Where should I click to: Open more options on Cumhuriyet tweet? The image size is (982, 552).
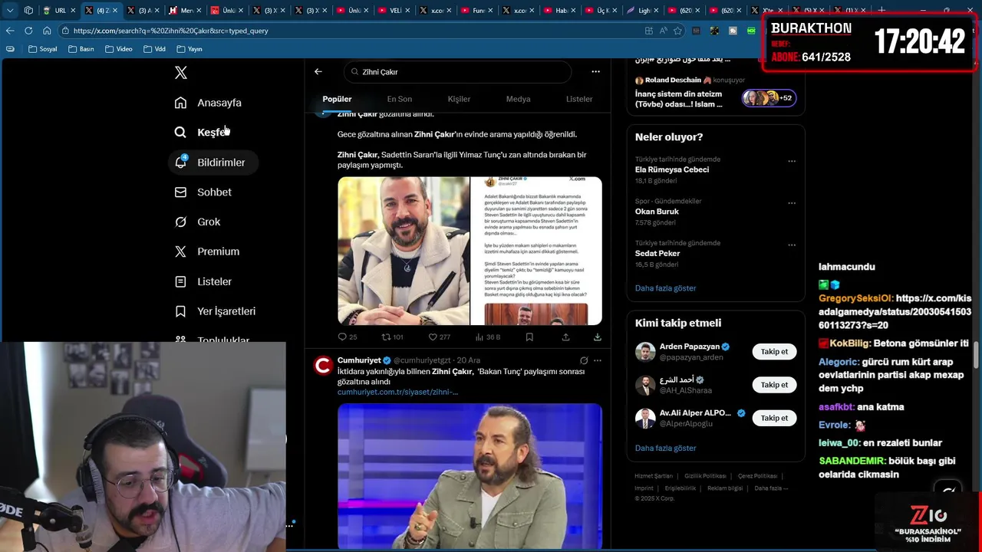point(597,360)
